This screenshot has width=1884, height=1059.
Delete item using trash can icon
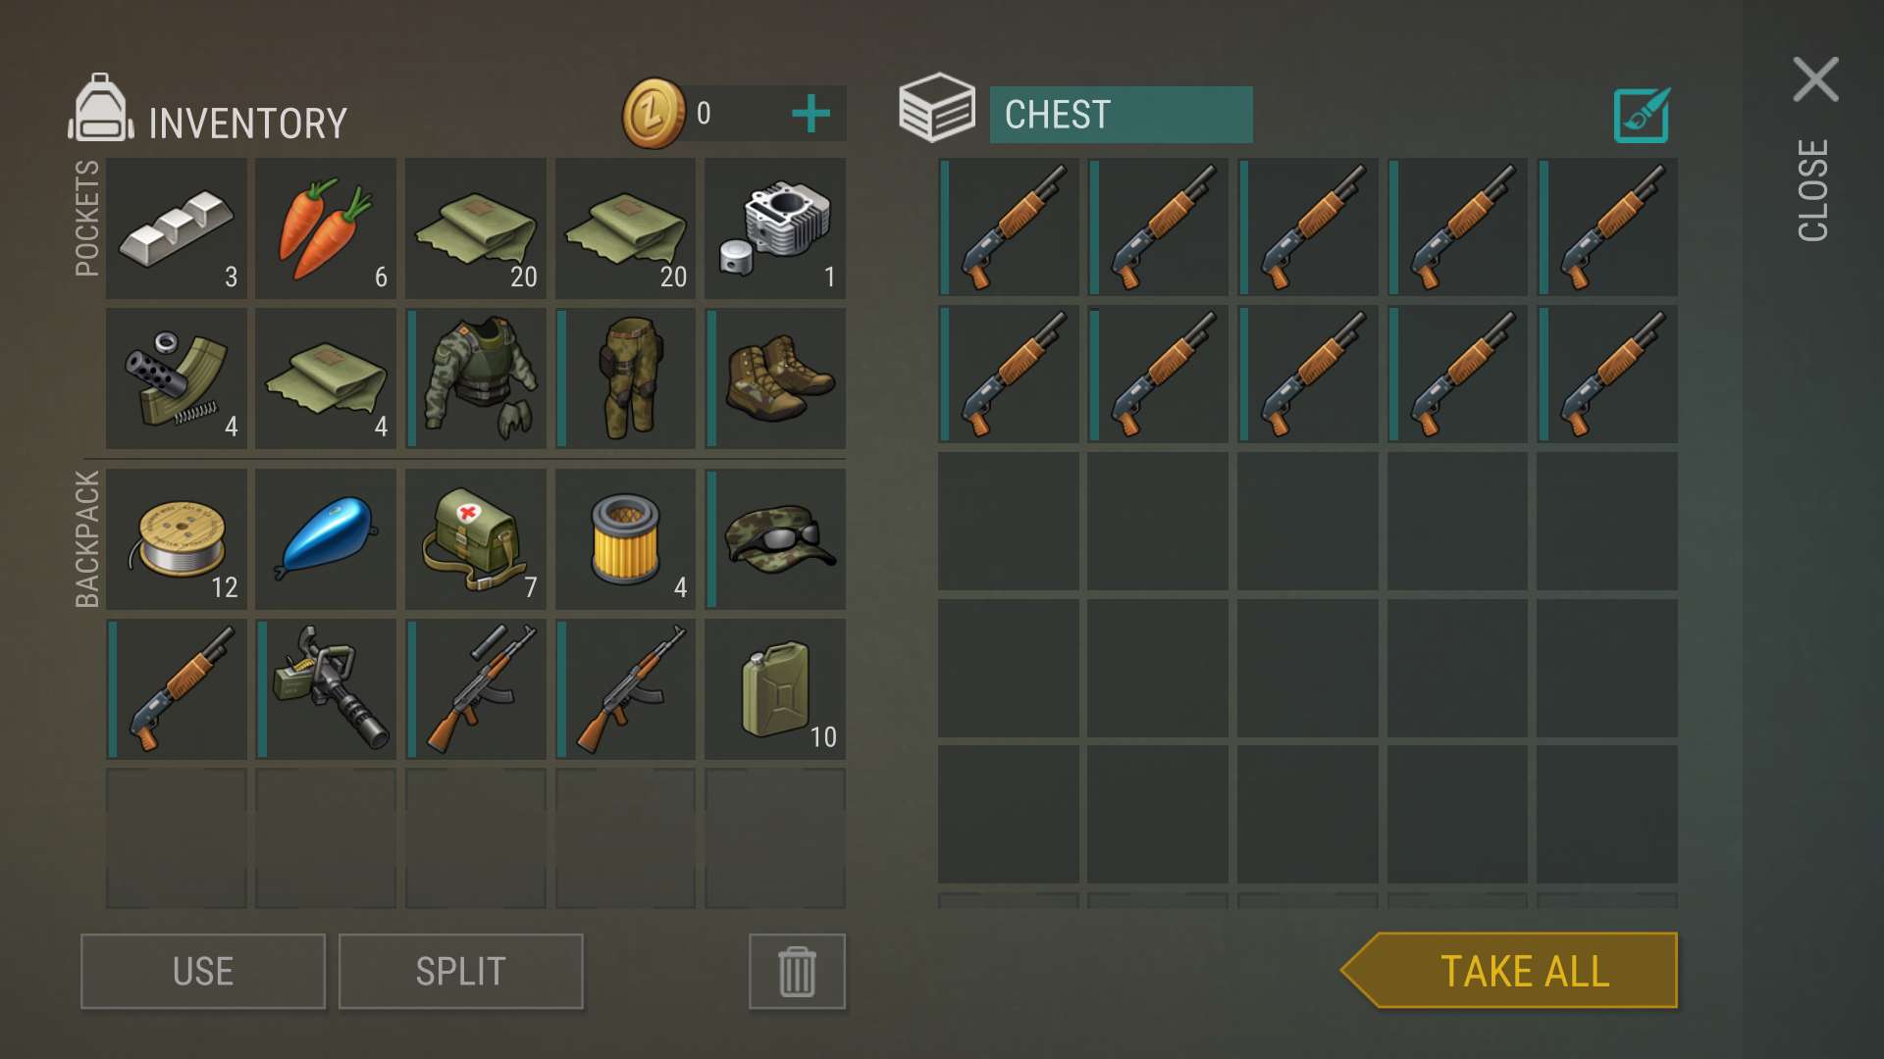[x=797, y=972]
